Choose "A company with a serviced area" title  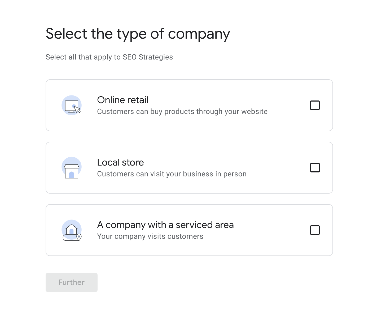[165, 225]
